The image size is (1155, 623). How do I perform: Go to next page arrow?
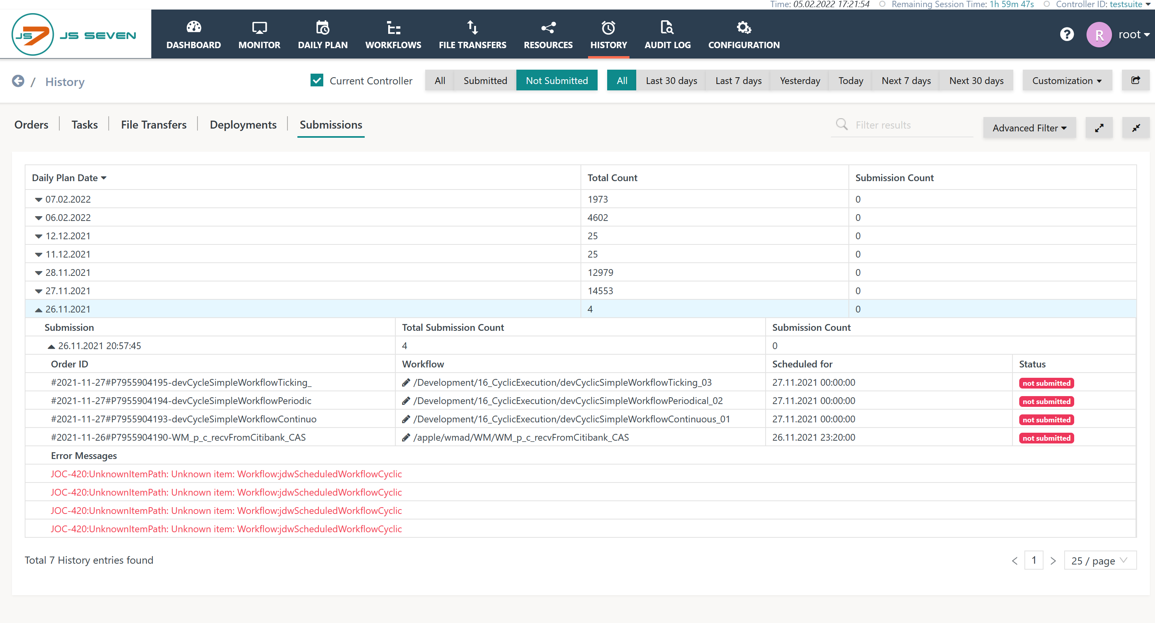tap(1053, 561)
